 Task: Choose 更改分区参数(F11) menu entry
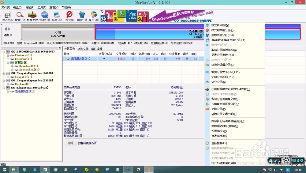222,55
